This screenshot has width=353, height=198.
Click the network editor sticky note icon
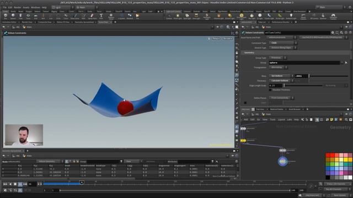coord(331,120)
